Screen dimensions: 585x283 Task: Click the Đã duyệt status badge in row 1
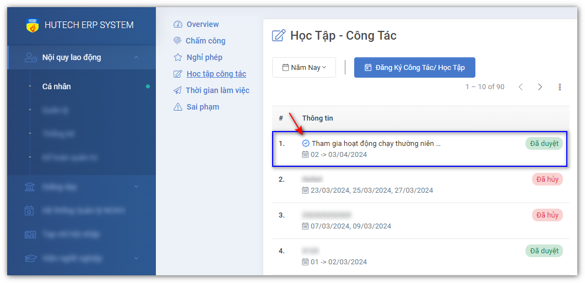[x=544, y=144]
